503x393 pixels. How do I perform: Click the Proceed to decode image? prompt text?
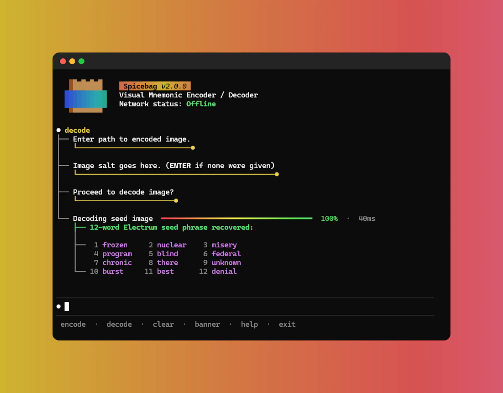(x=123, y=192)
